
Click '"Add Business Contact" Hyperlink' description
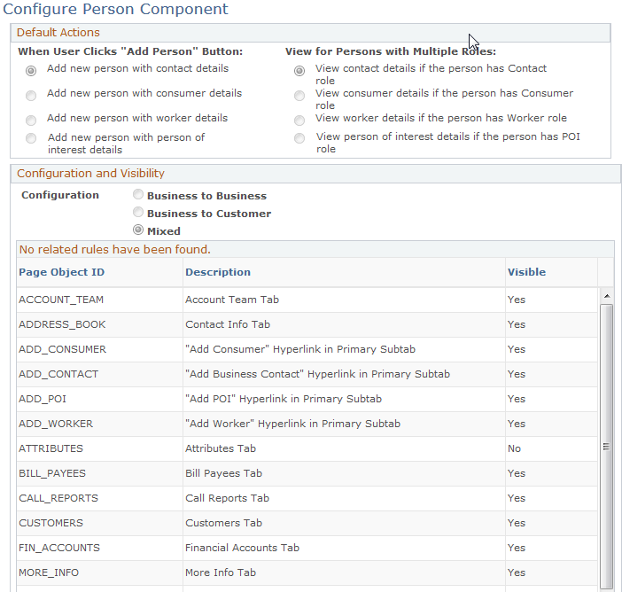318,374
